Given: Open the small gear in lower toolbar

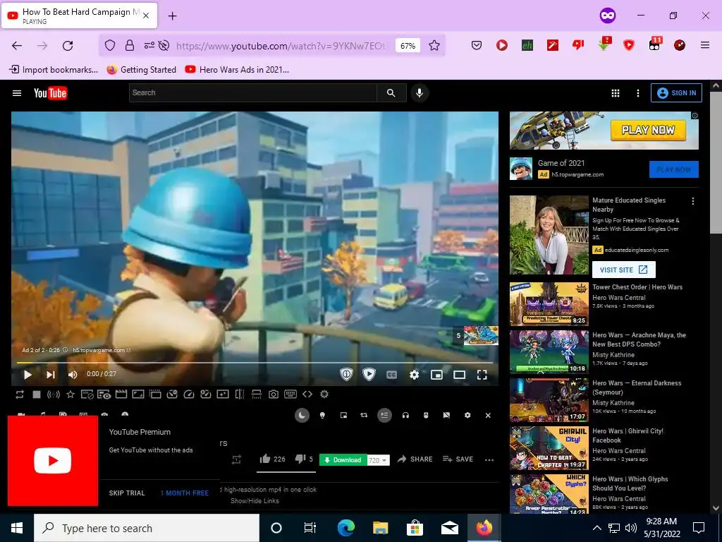Looking at the screenshot, I should [x=467, y=415].
